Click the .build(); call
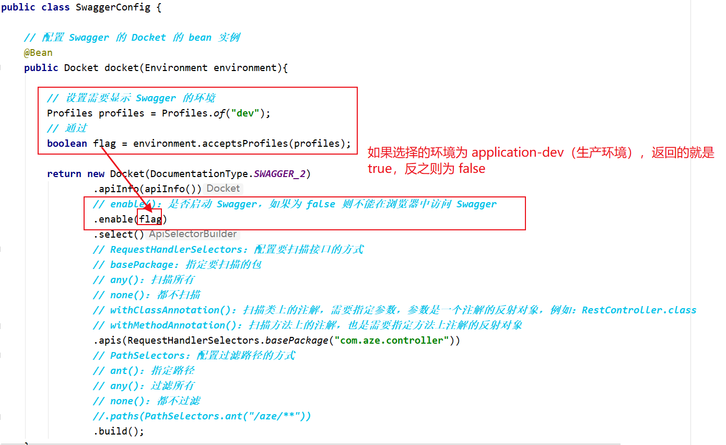 119,431
